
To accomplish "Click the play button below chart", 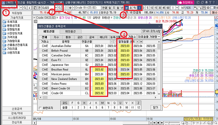I will click(x=151, y=123).
